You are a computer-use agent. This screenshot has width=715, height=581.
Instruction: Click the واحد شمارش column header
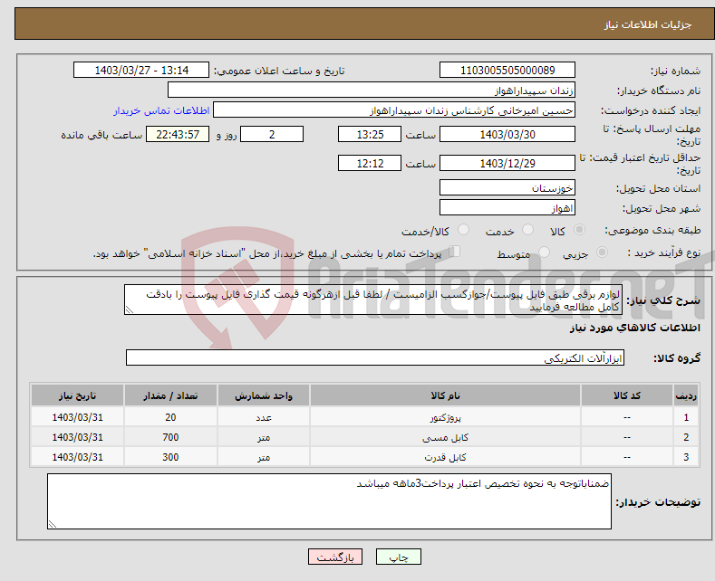pos(264,395)
